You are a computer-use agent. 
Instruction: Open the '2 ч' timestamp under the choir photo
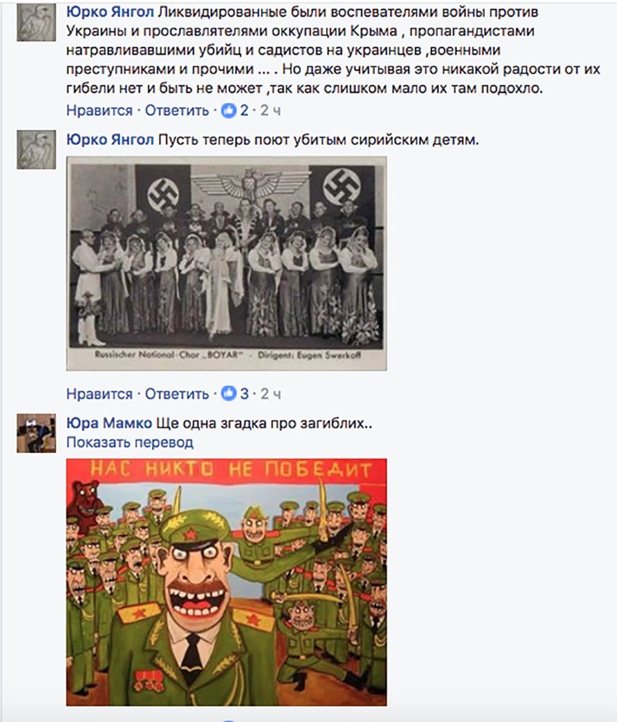tap(270, 394)
